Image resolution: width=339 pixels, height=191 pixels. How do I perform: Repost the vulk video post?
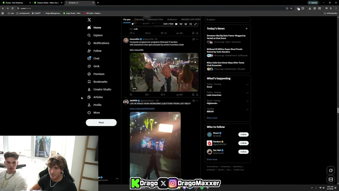click(148, 33)
